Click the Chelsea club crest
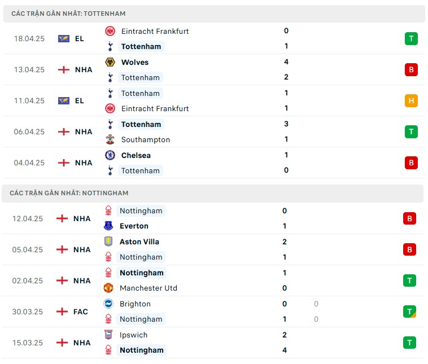The image size is (428, 364). (110, 155)
